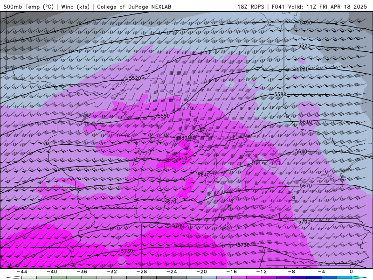
Task: Click the -28 colorbar tick label
Action: click(x=142, y=272)
